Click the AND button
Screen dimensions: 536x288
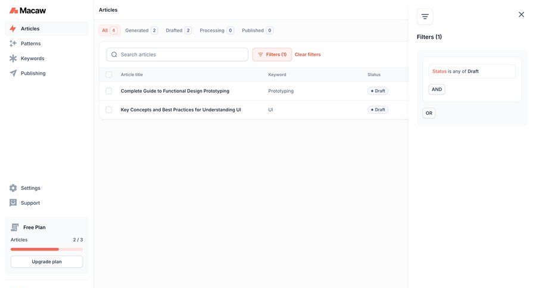pyautogui.click(x=437, y=89)
